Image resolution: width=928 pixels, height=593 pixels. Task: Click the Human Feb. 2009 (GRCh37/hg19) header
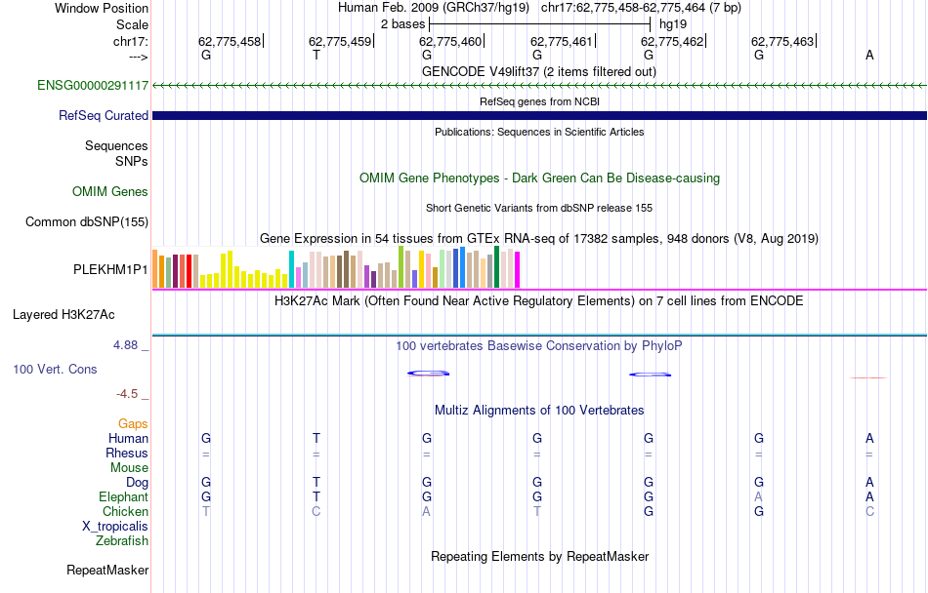pos(434,8)
